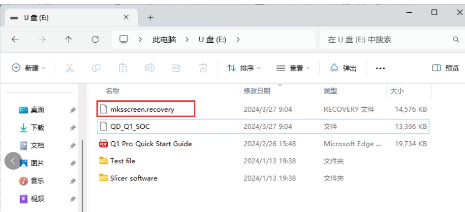The image size is (465, 212).
Task: Eject the USB drive with 弹出
Action: 343,68
